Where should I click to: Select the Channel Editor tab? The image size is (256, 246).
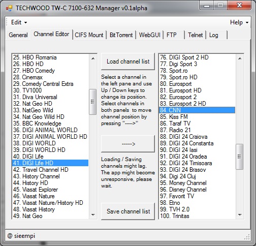tap(51, 34)
